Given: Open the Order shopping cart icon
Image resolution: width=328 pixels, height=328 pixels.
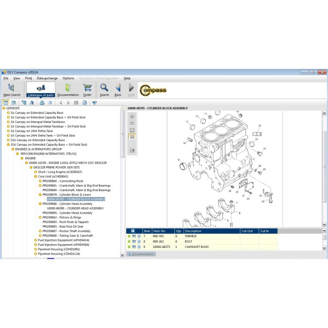Looking at the screenshot, I should pos(87,90).
